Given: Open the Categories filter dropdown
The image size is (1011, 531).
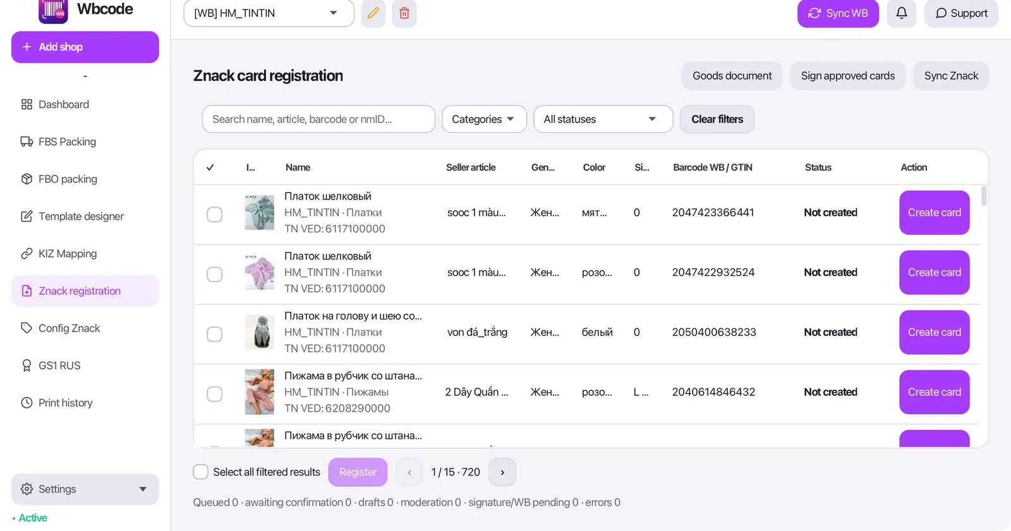Looking at the screenshot, I should pyautogui.click(x=484, y=119).
